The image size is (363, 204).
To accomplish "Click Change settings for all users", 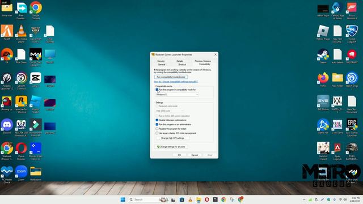I will pyautogui.click(x=171, y=147).
